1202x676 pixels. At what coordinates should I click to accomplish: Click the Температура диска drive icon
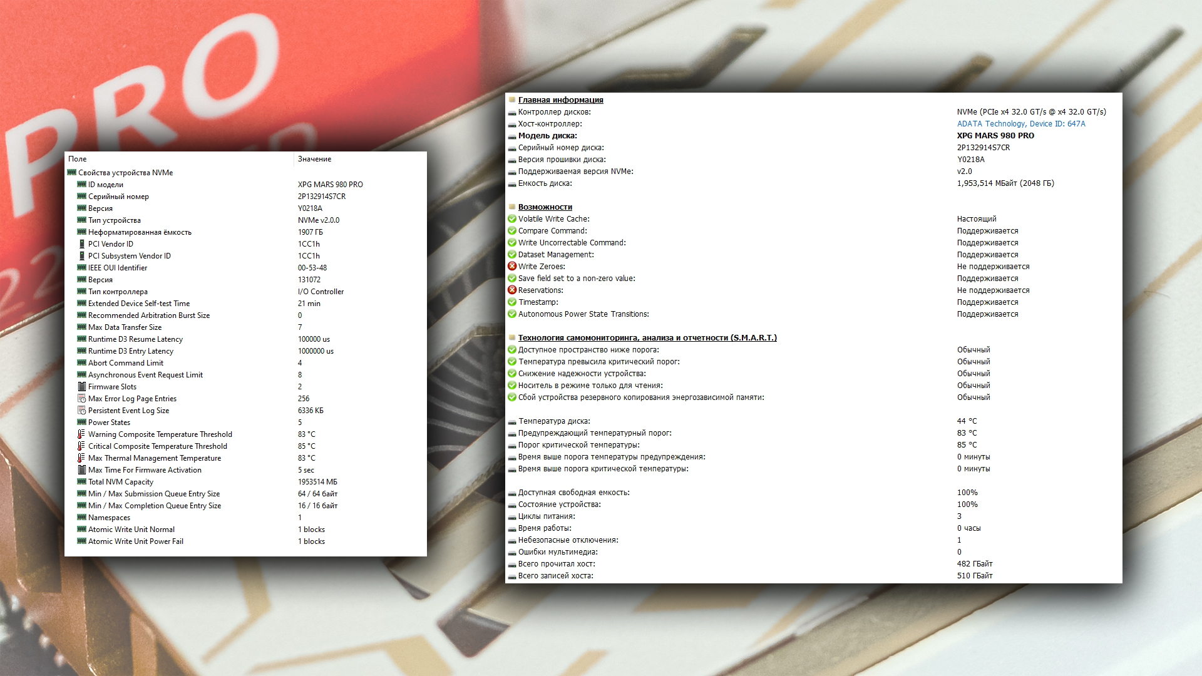(x=512, y=422)
